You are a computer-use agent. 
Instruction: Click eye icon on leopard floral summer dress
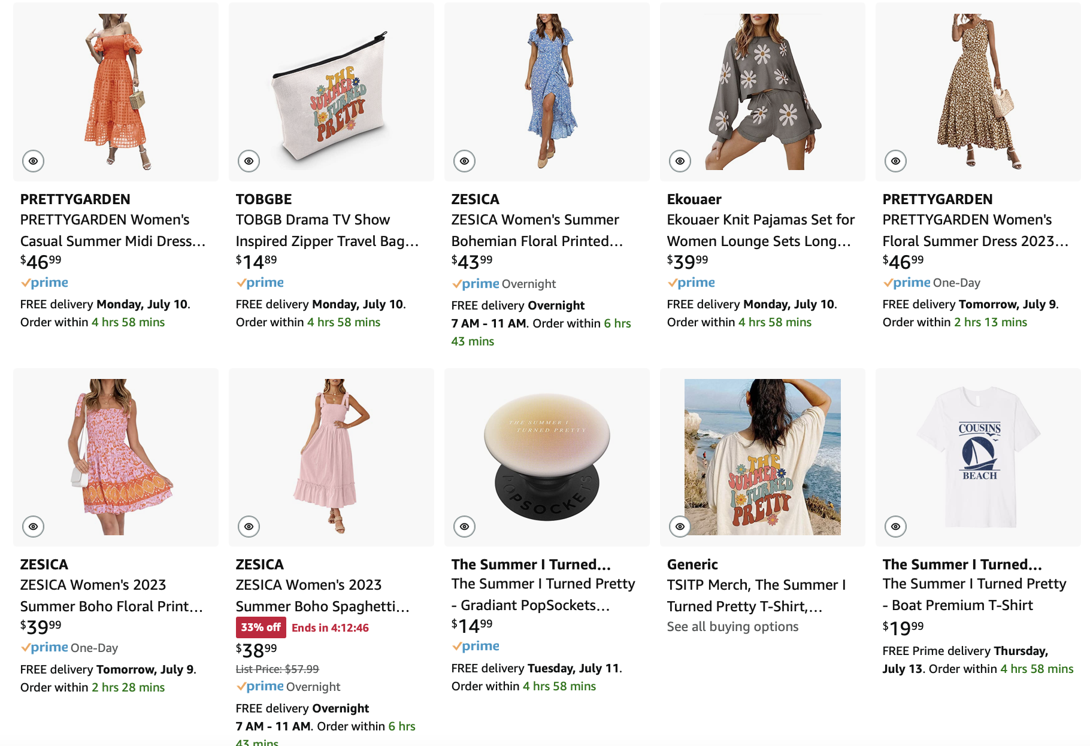click(896, 161)
